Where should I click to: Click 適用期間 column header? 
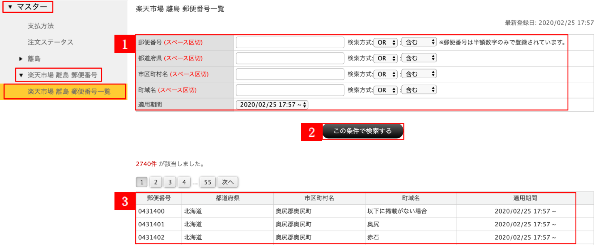coord(525,198)
